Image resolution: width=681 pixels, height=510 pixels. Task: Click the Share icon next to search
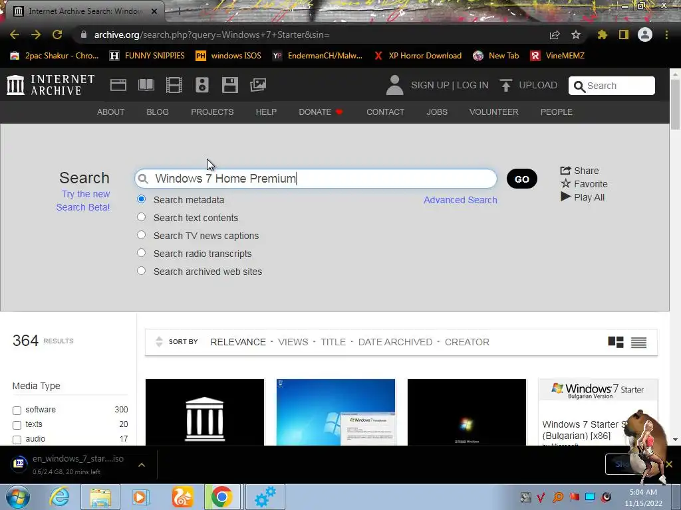pos(565,171)
